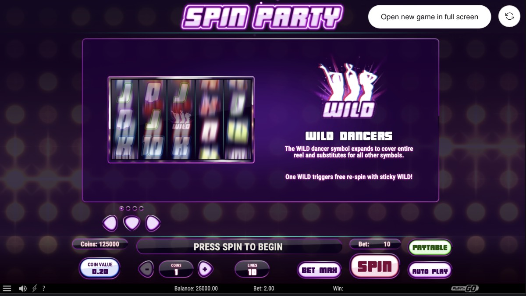Screen dimensions: 526x296
Task: Select the second page indicator dot
Action: coord(128,209)
